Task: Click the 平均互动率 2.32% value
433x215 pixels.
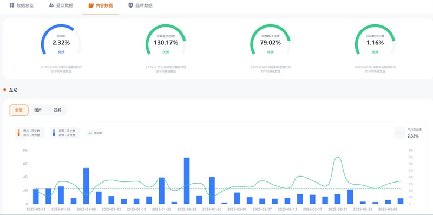Action: [x=413, y=136]
